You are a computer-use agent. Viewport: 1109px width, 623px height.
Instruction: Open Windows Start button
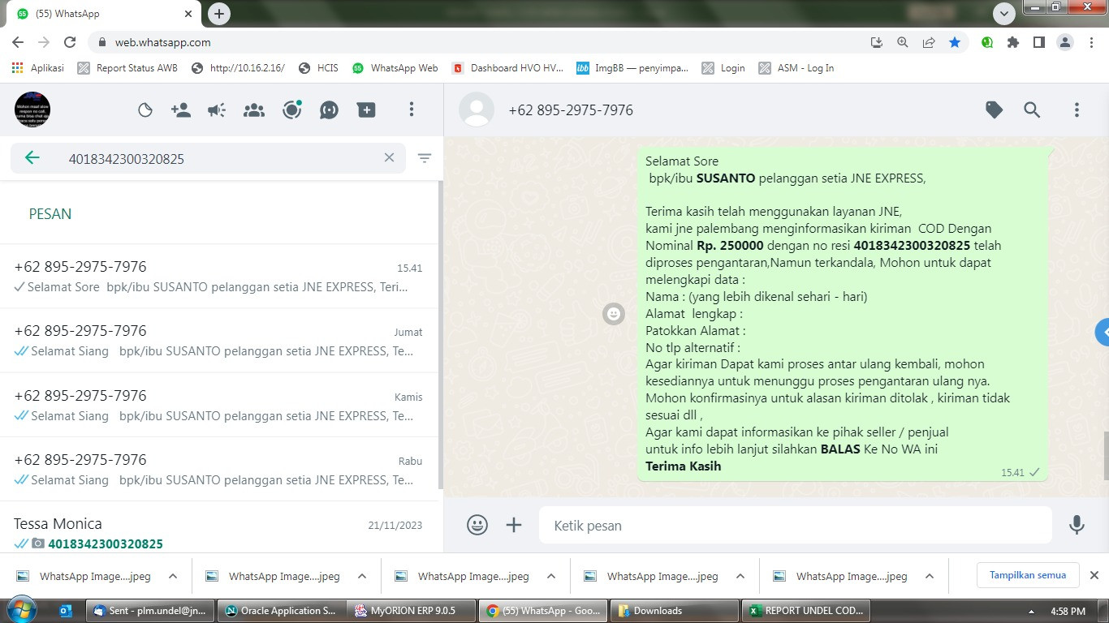coord(21,610)
